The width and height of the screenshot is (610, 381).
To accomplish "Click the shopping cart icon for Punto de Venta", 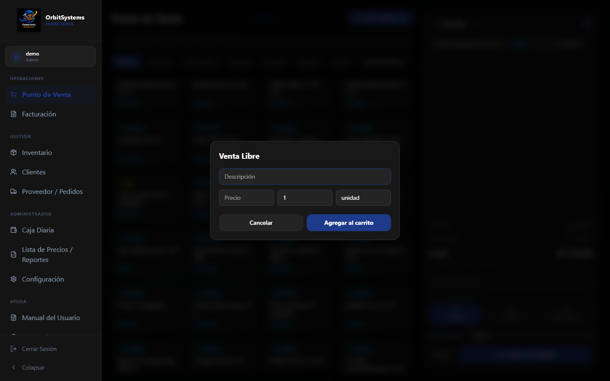I will tap(14, 95).
